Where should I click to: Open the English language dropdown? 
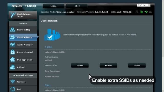pyautogui.click(x=143, y=5)
